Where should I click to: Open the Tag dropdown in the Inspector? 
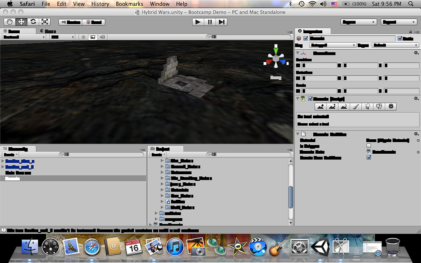pyautogui.click(x=333, y=45)
